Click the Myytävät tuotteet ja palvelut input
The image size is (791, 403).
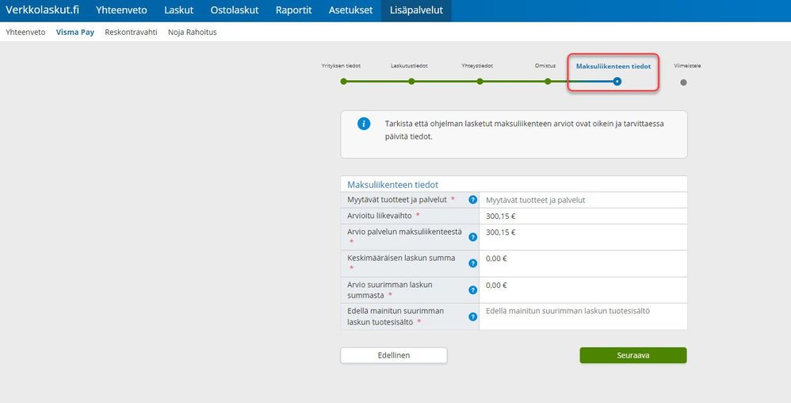583,200
